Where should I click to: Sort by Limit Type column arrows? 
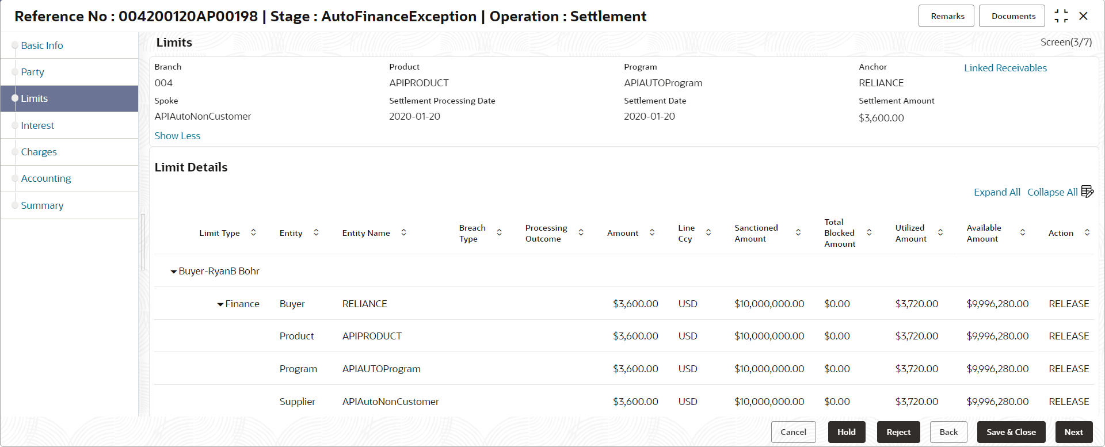coord(253,232)
